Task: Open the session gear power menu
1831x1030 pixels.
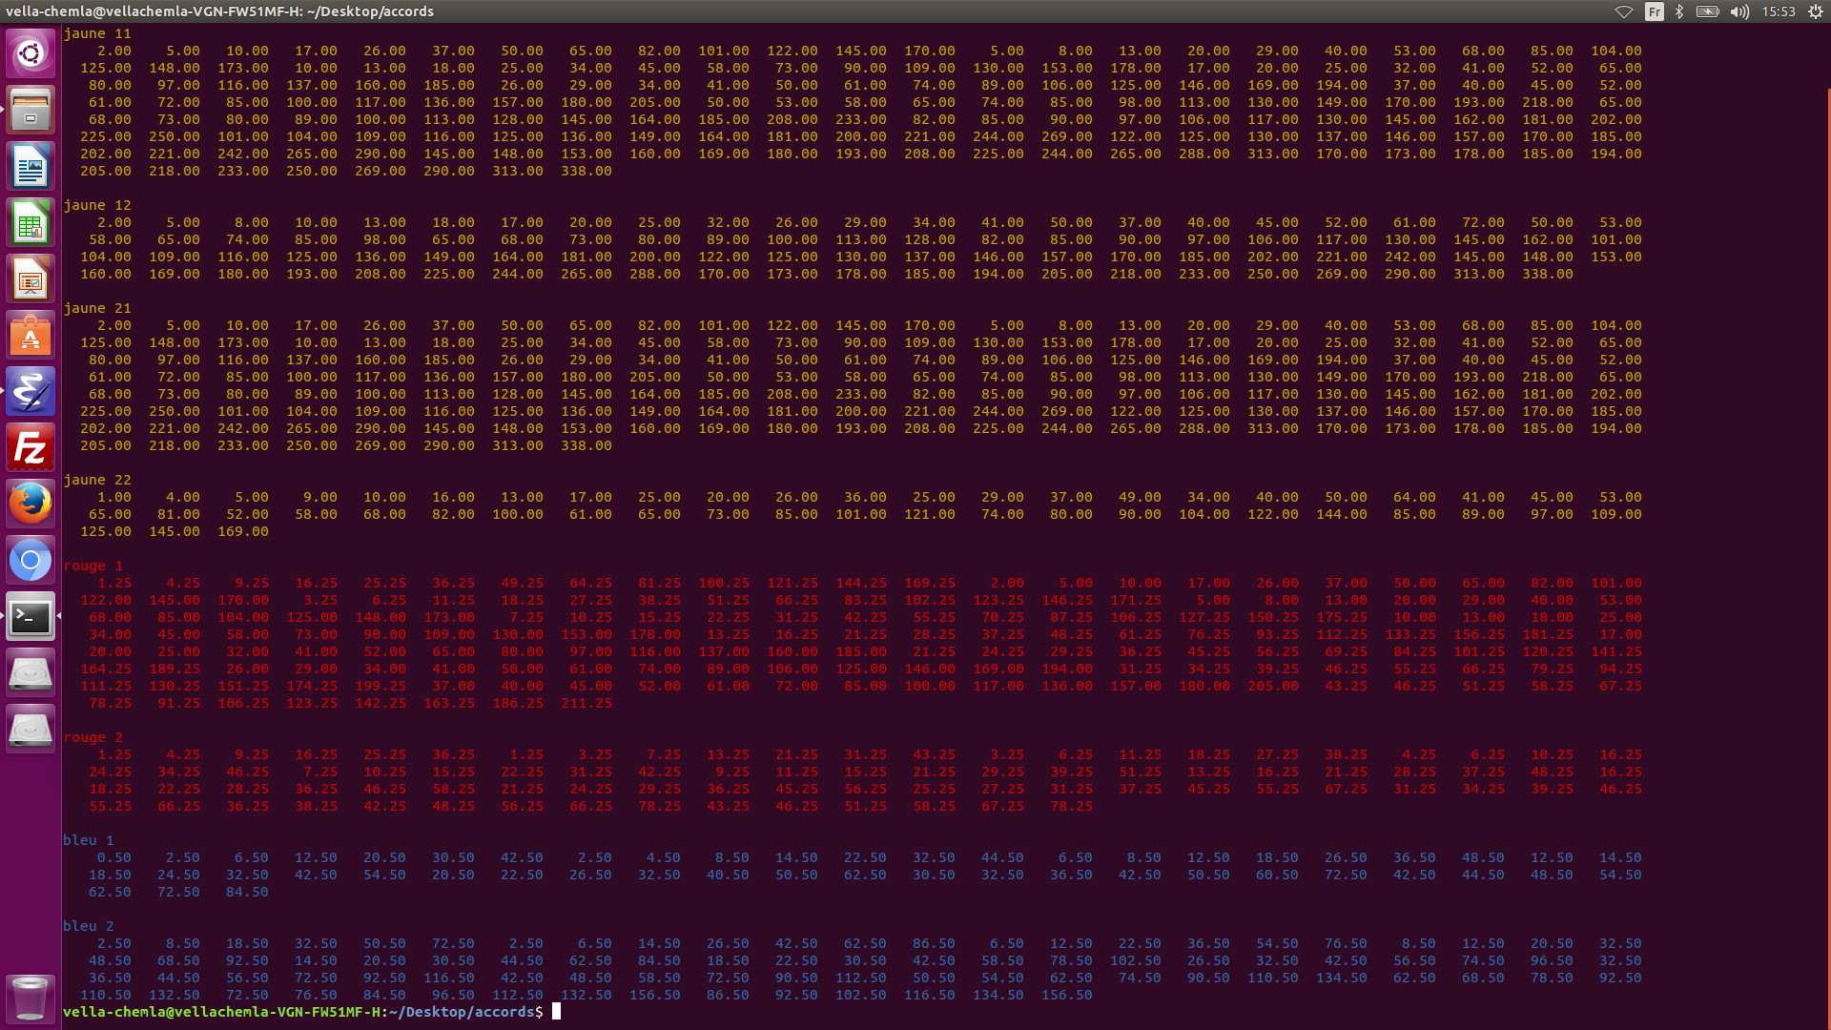Action: click(1815, 11)
